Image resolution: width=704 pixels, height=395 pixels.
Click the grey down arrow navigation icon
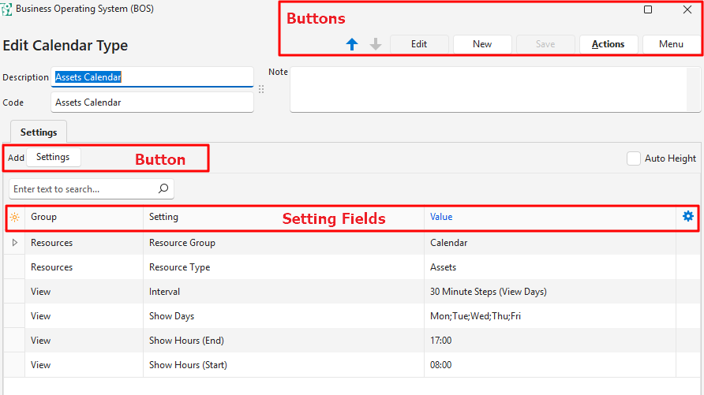click(376, 45)
